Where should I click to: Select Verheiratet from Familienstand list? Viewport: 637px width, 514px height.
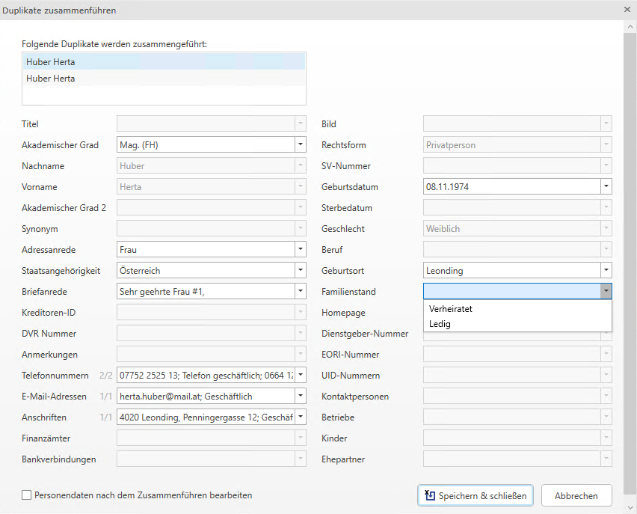pyautogui.click(x=451, y=308)
